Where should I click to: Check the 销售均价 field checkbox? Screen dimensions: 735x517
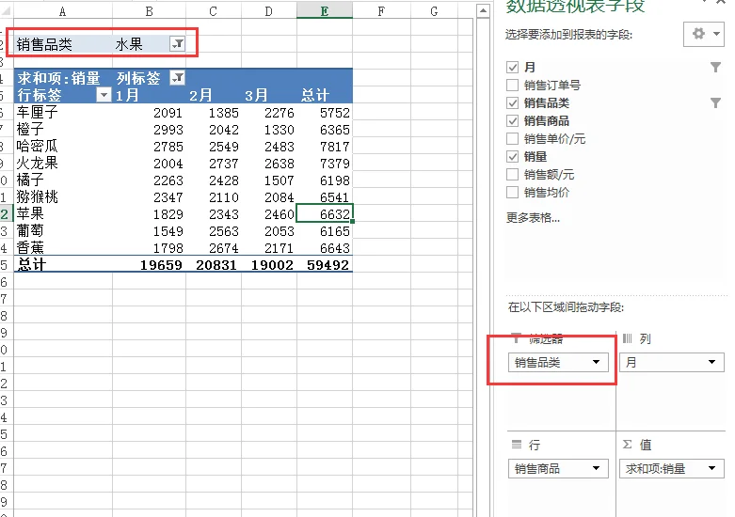pos(512,192)
